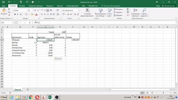Image resolution: width=178 pixels, height=100 pixels.
Task: Align text left in the cell
Action: [42, 14]
